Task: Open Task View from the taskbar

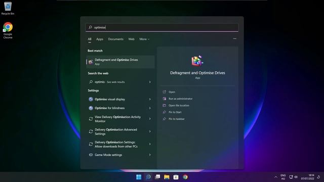Action: coord(157,177)
